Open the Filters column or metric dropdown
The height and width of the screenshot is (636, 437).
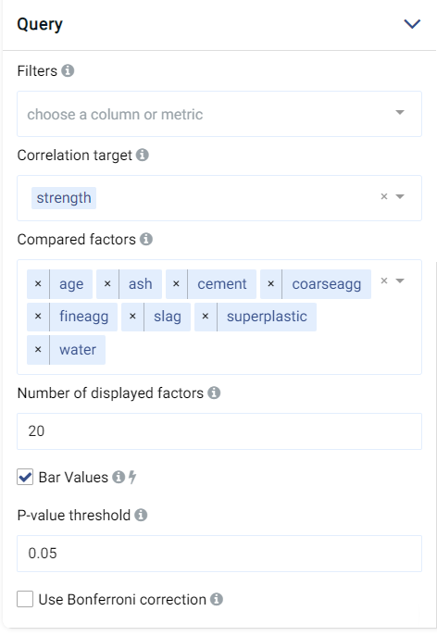click(x=219, y=114)
